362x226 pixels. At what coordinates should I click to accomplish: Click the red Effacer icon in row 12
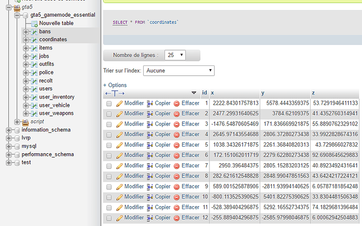coord(177,218)
